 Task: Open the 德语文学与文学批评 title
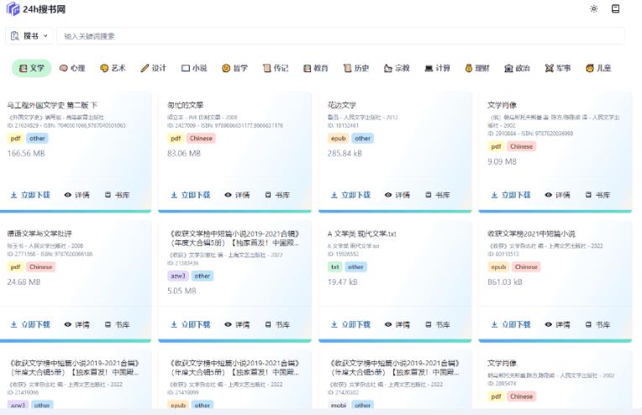39,234
